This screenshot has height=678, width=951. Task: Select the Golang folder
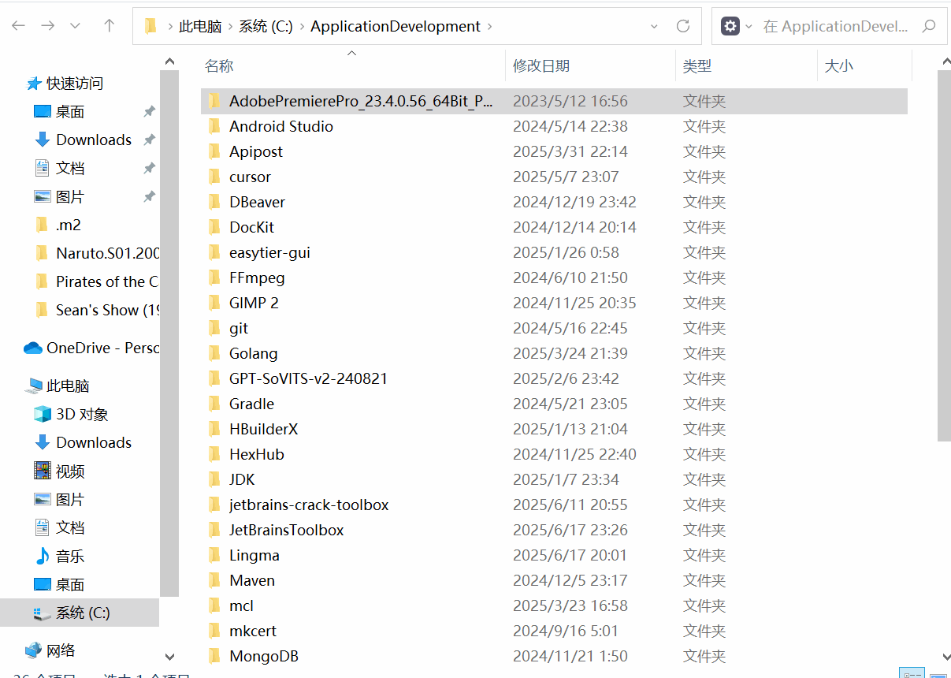click(x=254, y=353)
